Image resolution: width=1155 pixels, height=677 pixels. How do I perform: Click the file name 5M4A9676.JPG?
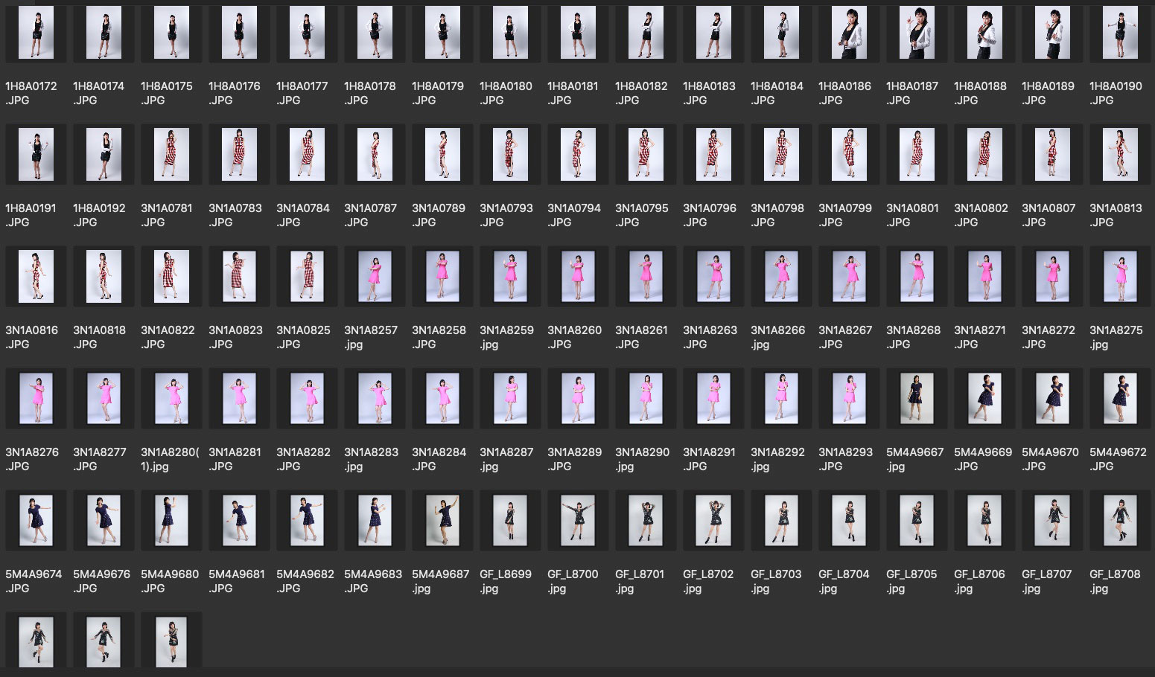tap(101, 581)
